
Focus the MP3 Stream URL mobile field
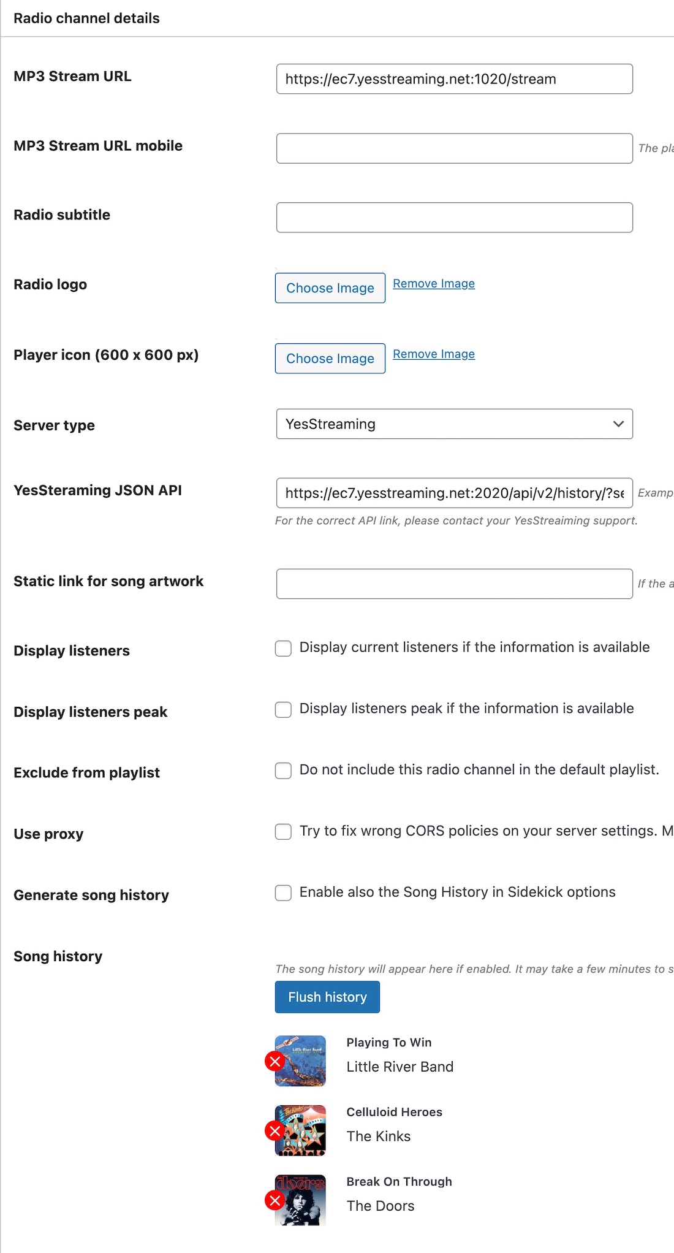click(455, 148)
